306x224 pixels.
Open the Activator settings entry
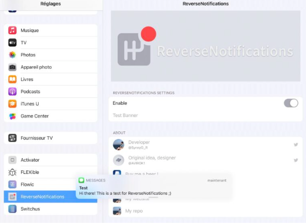click(x=51, y=160)
